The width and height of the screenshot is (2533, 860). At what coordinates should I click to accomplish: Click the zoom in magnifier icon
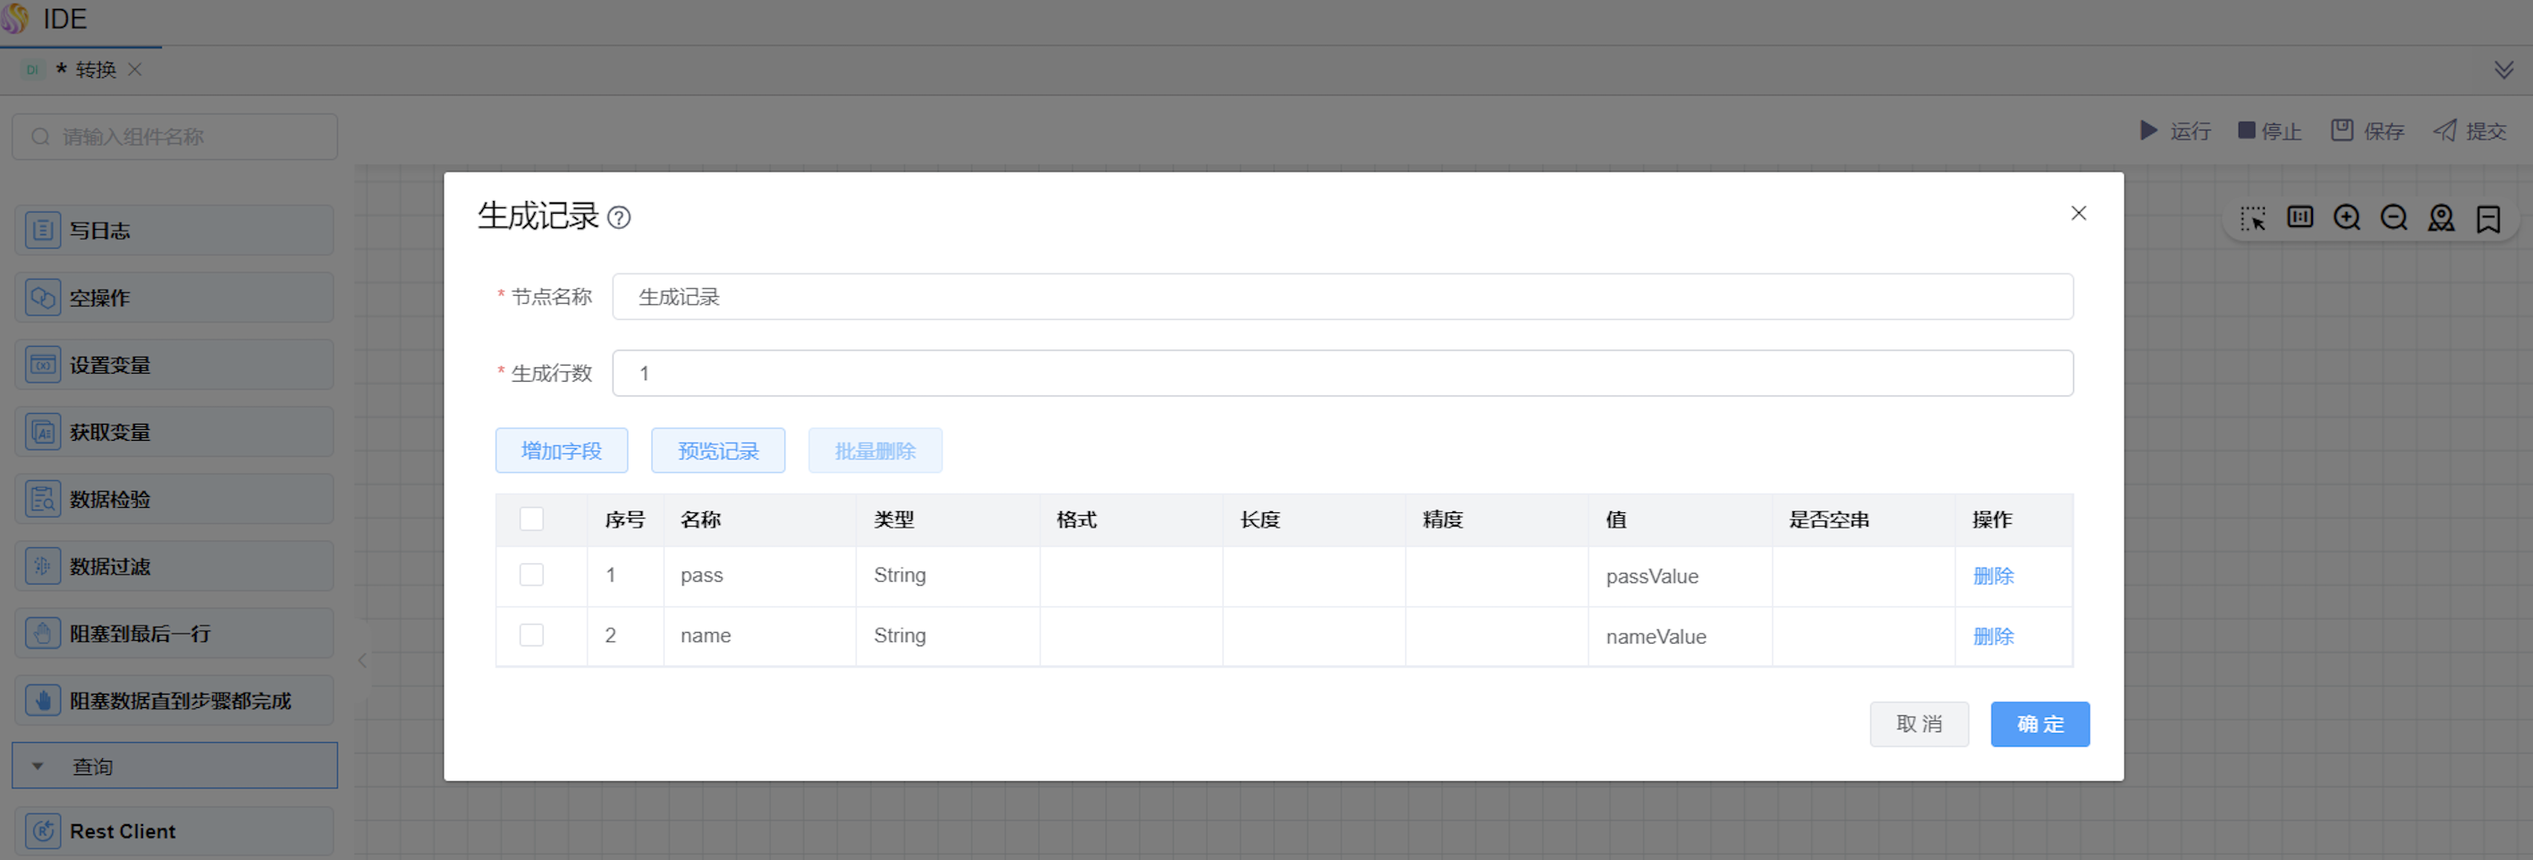(2346, 217)
